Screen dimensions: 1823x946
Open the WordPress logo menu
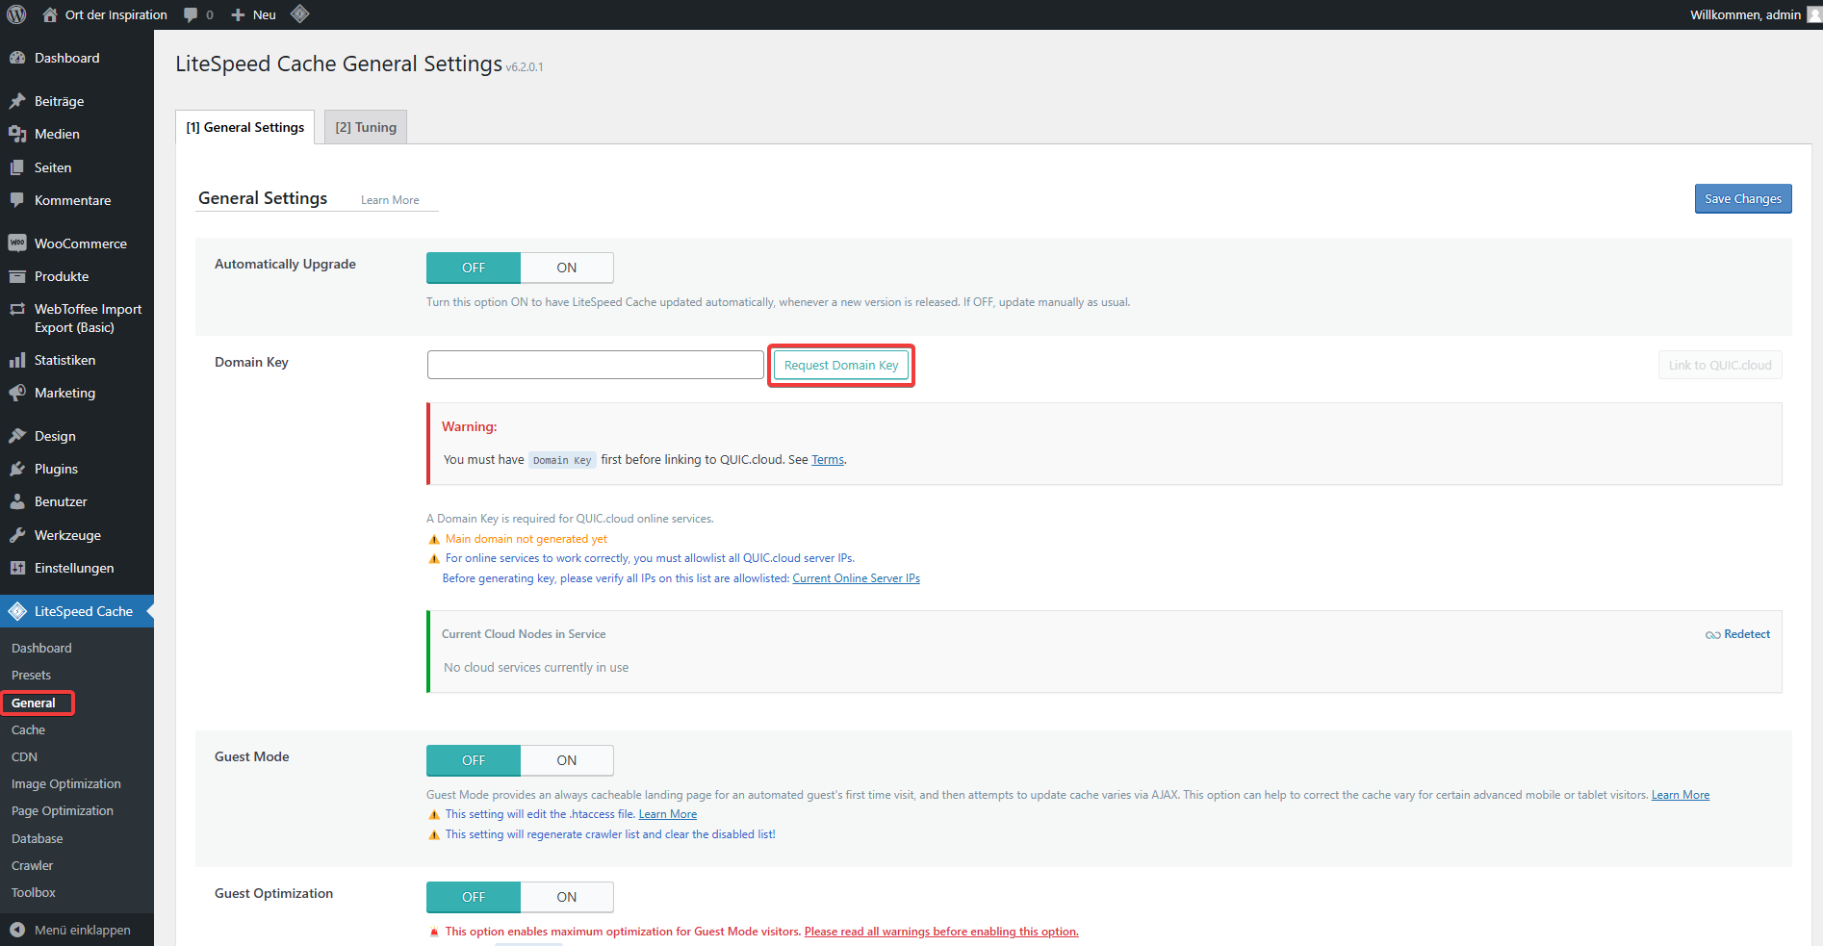(x=16, y=14)
